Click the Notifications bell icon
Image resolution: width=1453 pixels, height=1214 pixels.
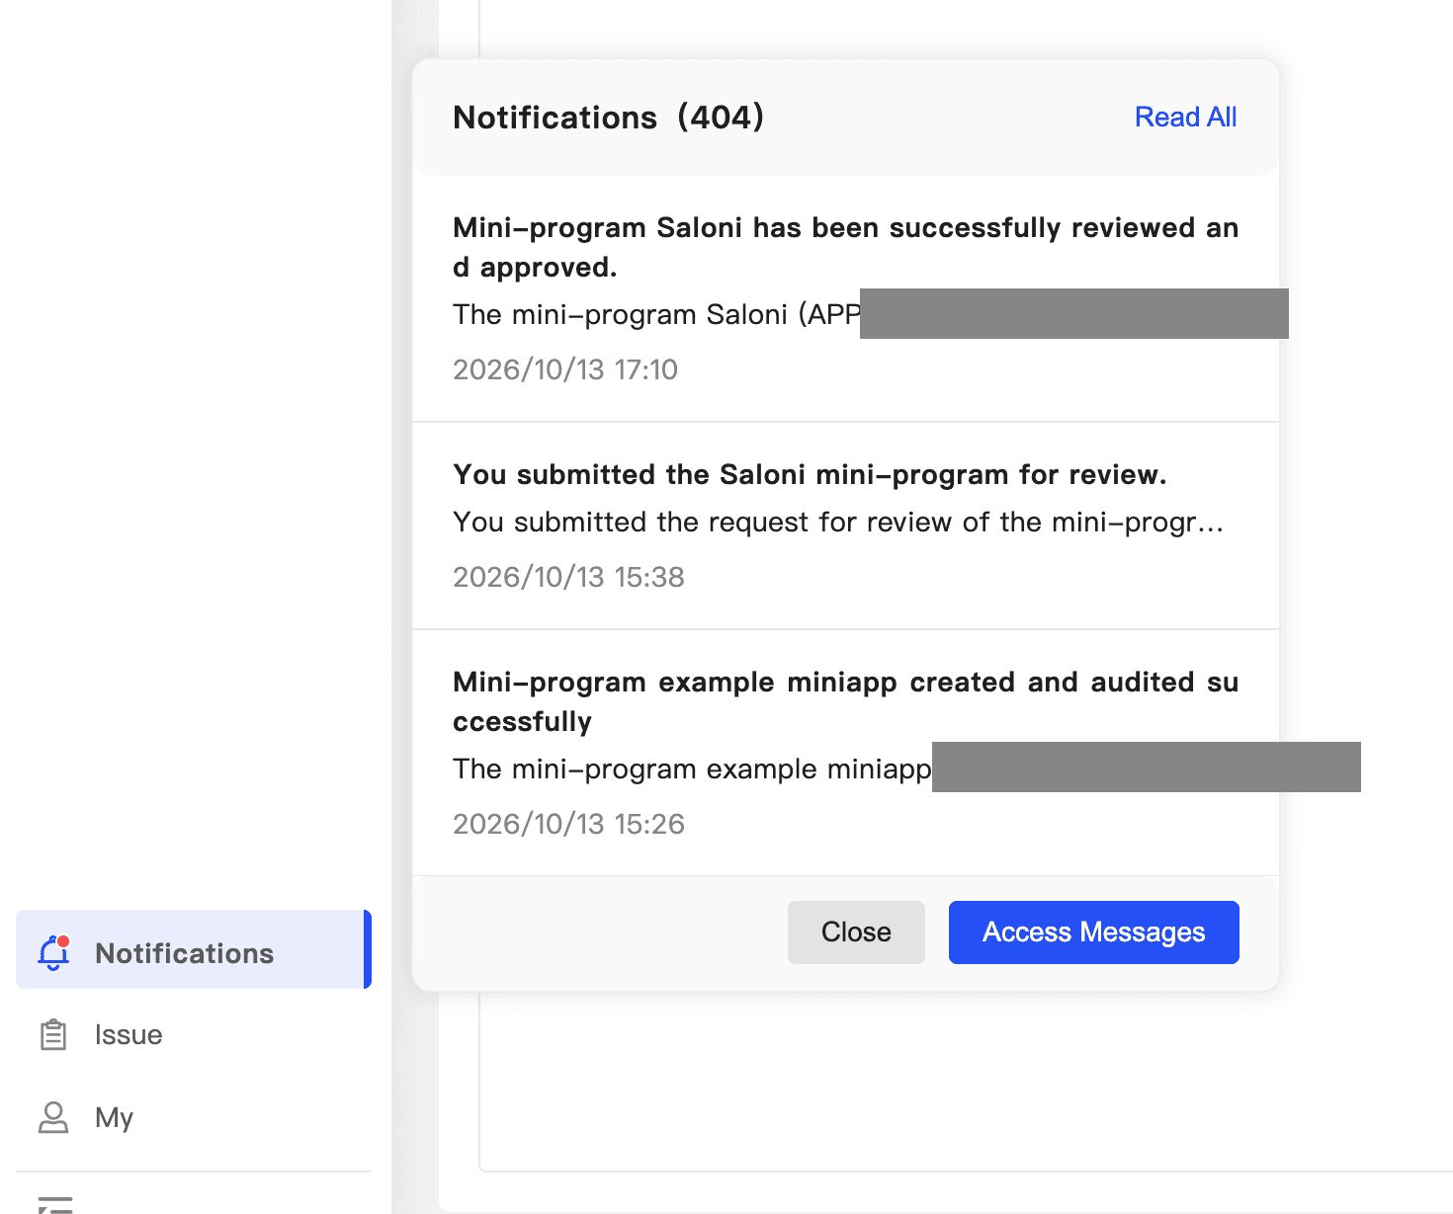(x=54, y=952)
